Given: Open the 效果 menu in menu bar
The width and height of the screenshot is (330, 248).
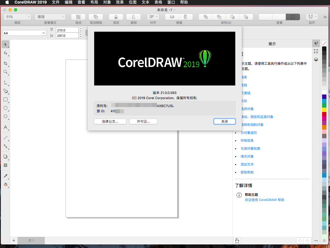Looking at the screenshot, I should pyautogui.click(x=120, y=2).
